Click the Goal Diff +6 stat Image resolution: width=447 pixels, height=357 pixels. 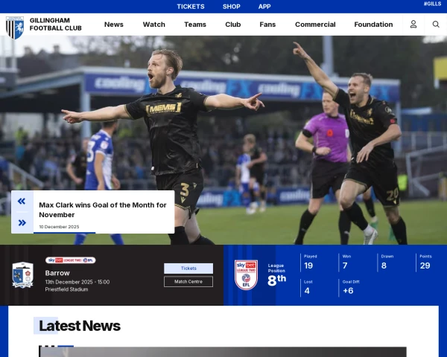coord(350,288)
